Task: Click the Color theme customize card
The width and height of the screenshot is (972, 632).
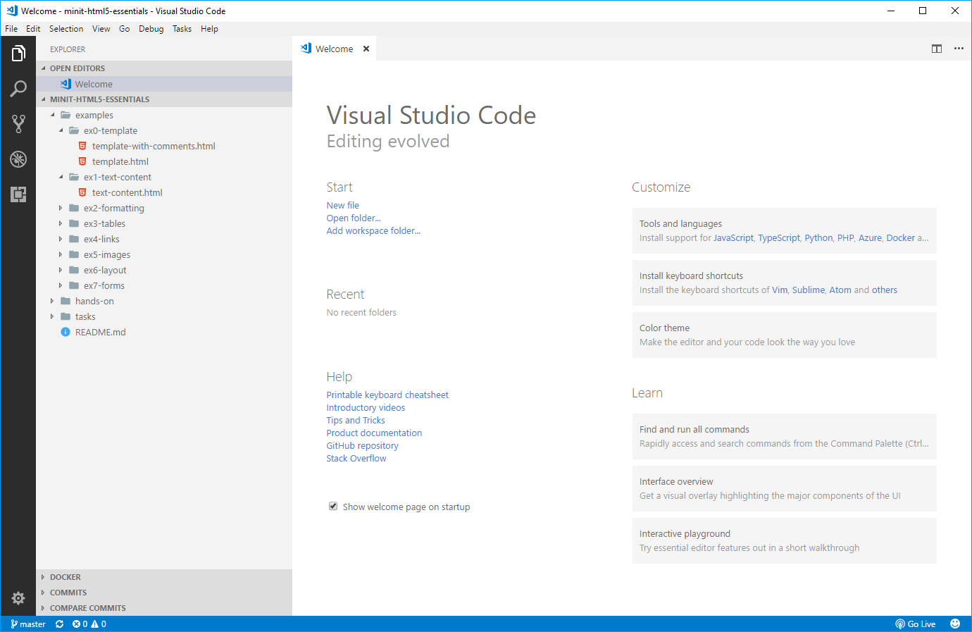Action: pos(785,335)
